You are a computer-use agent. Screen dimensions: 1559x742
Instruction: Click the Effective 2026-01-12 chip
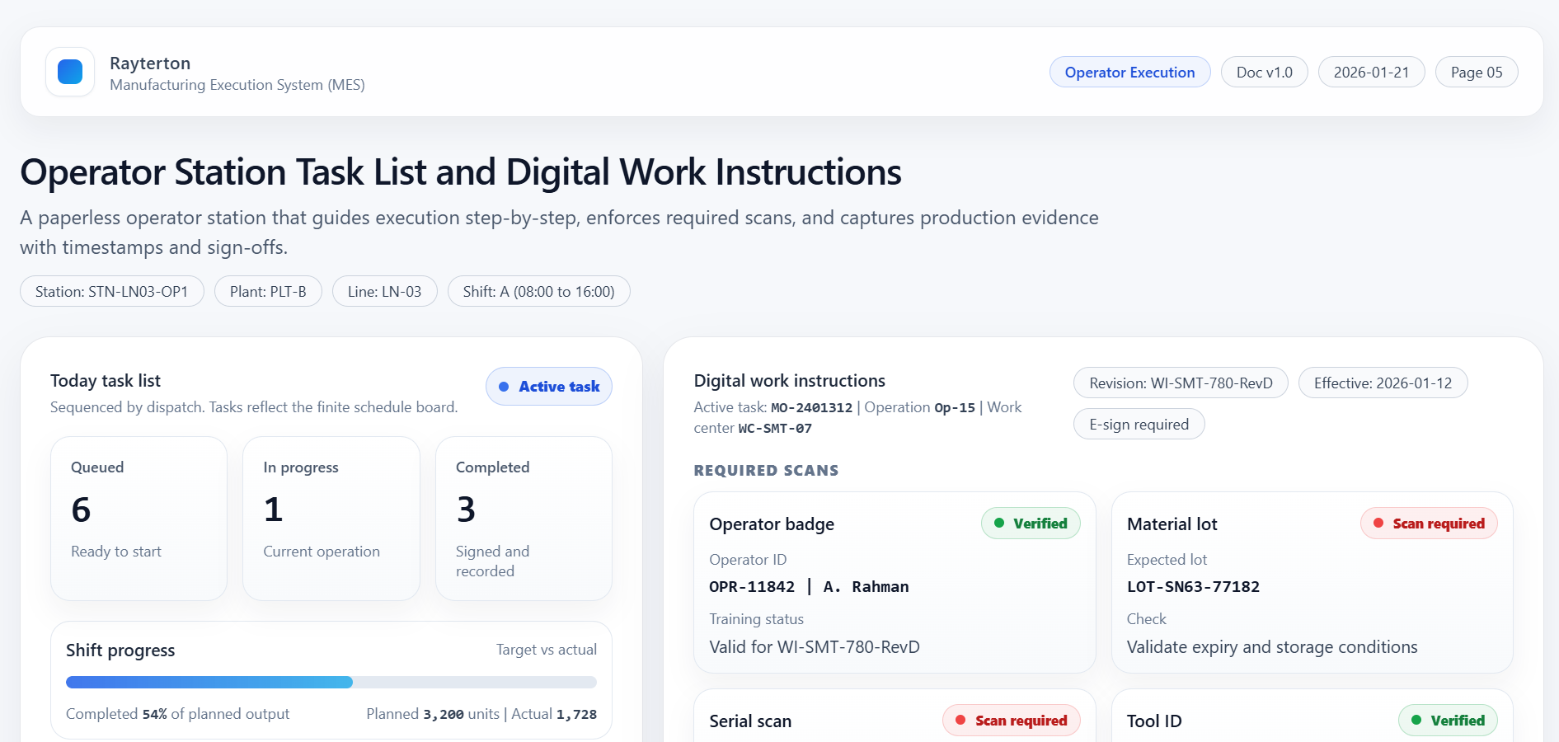point(1382,383)
